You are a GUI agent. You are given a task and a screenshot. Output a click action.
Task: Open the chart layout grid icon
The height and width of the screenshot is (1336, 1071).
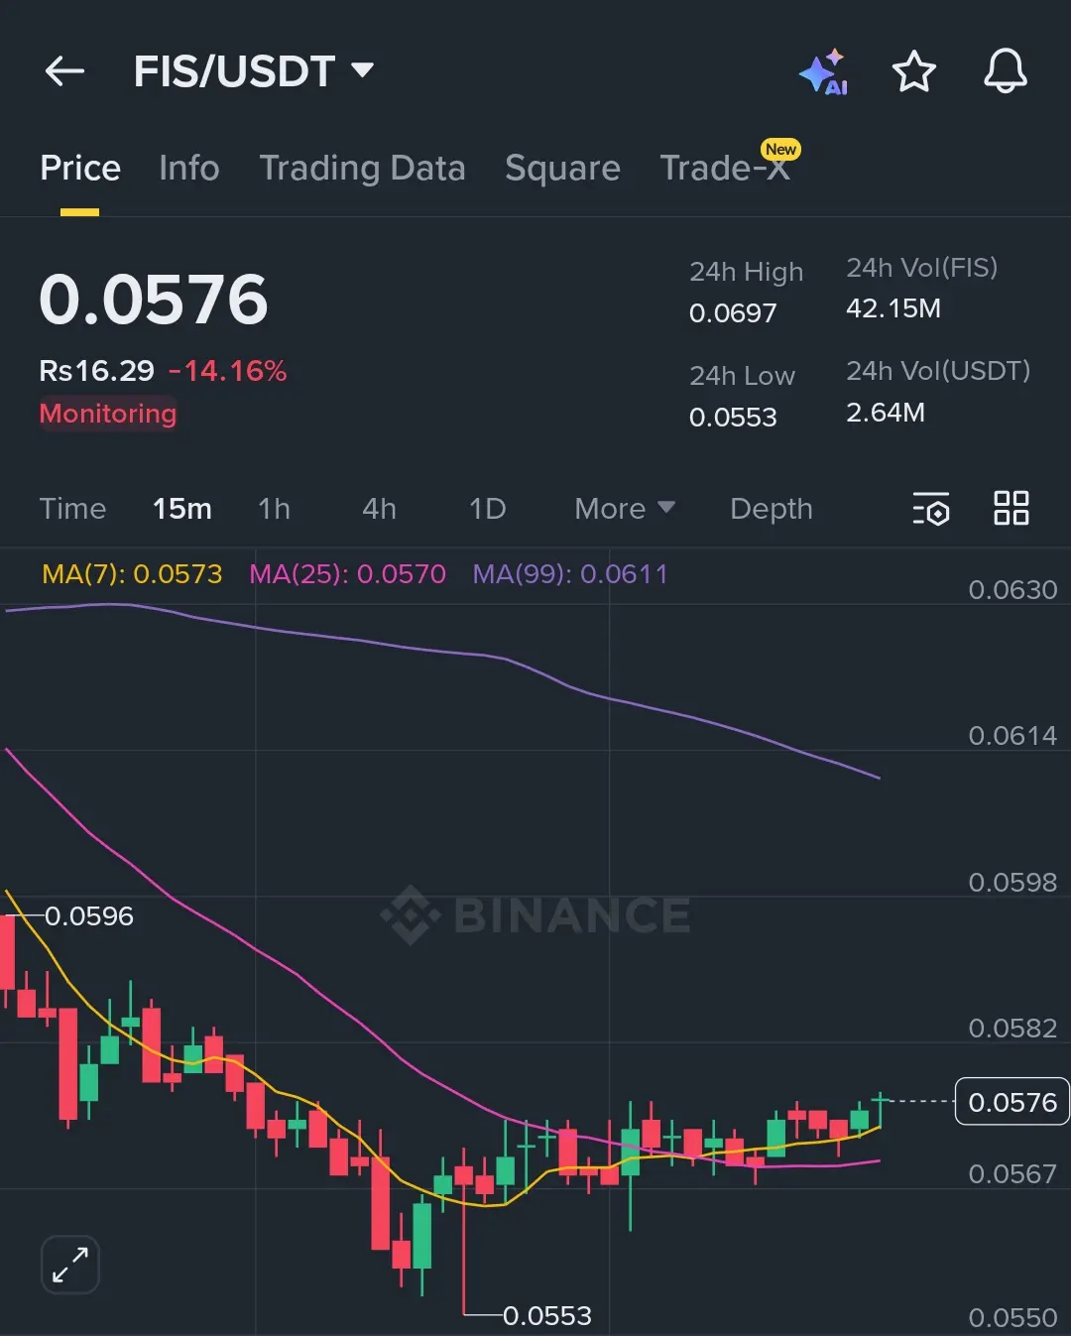(1011, 508)
